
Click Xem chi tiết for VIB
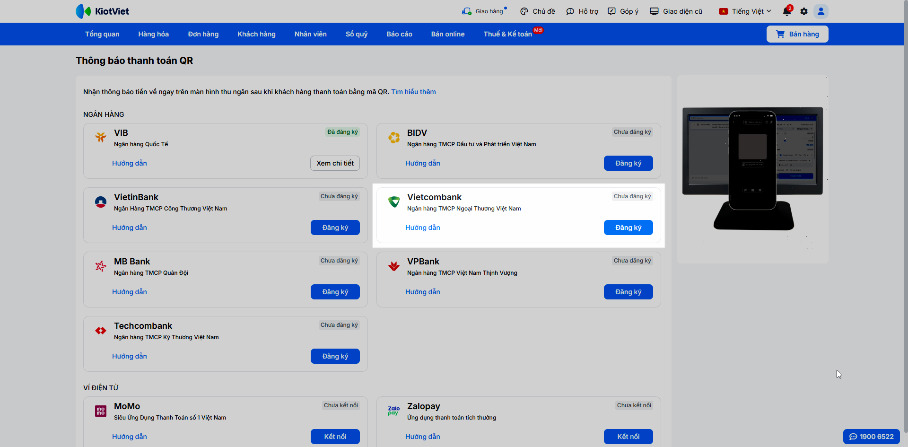(335, 163)
